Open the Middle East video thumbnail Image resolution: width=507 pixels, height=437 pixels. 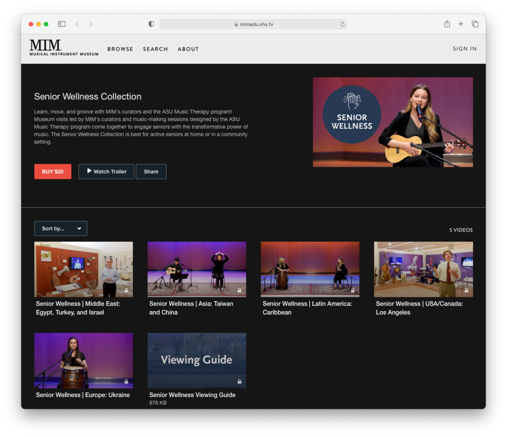83,269
